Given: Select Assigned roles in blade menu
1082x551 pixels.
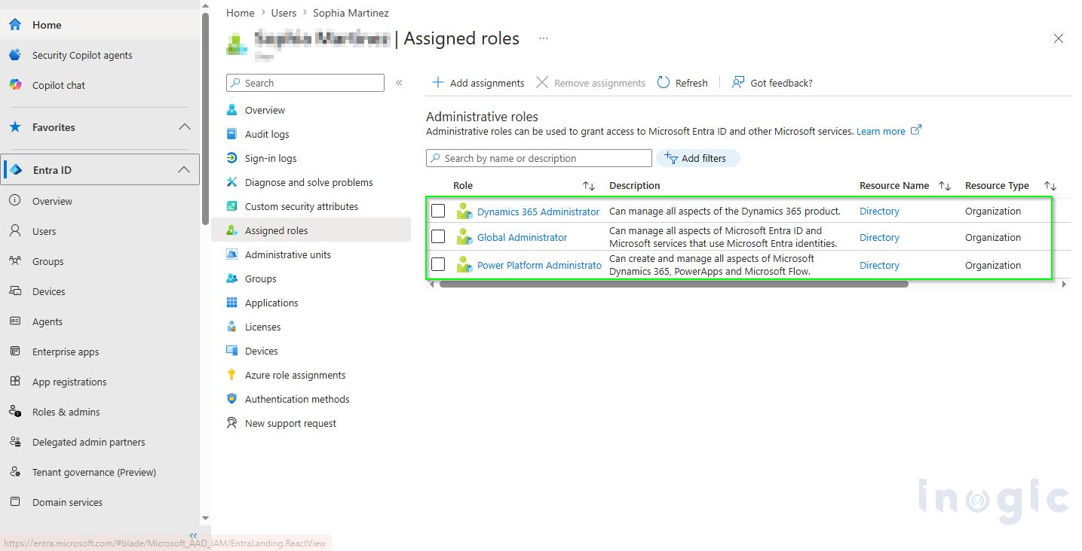Looking at the screenshot, I should click(x=311, y=230).
